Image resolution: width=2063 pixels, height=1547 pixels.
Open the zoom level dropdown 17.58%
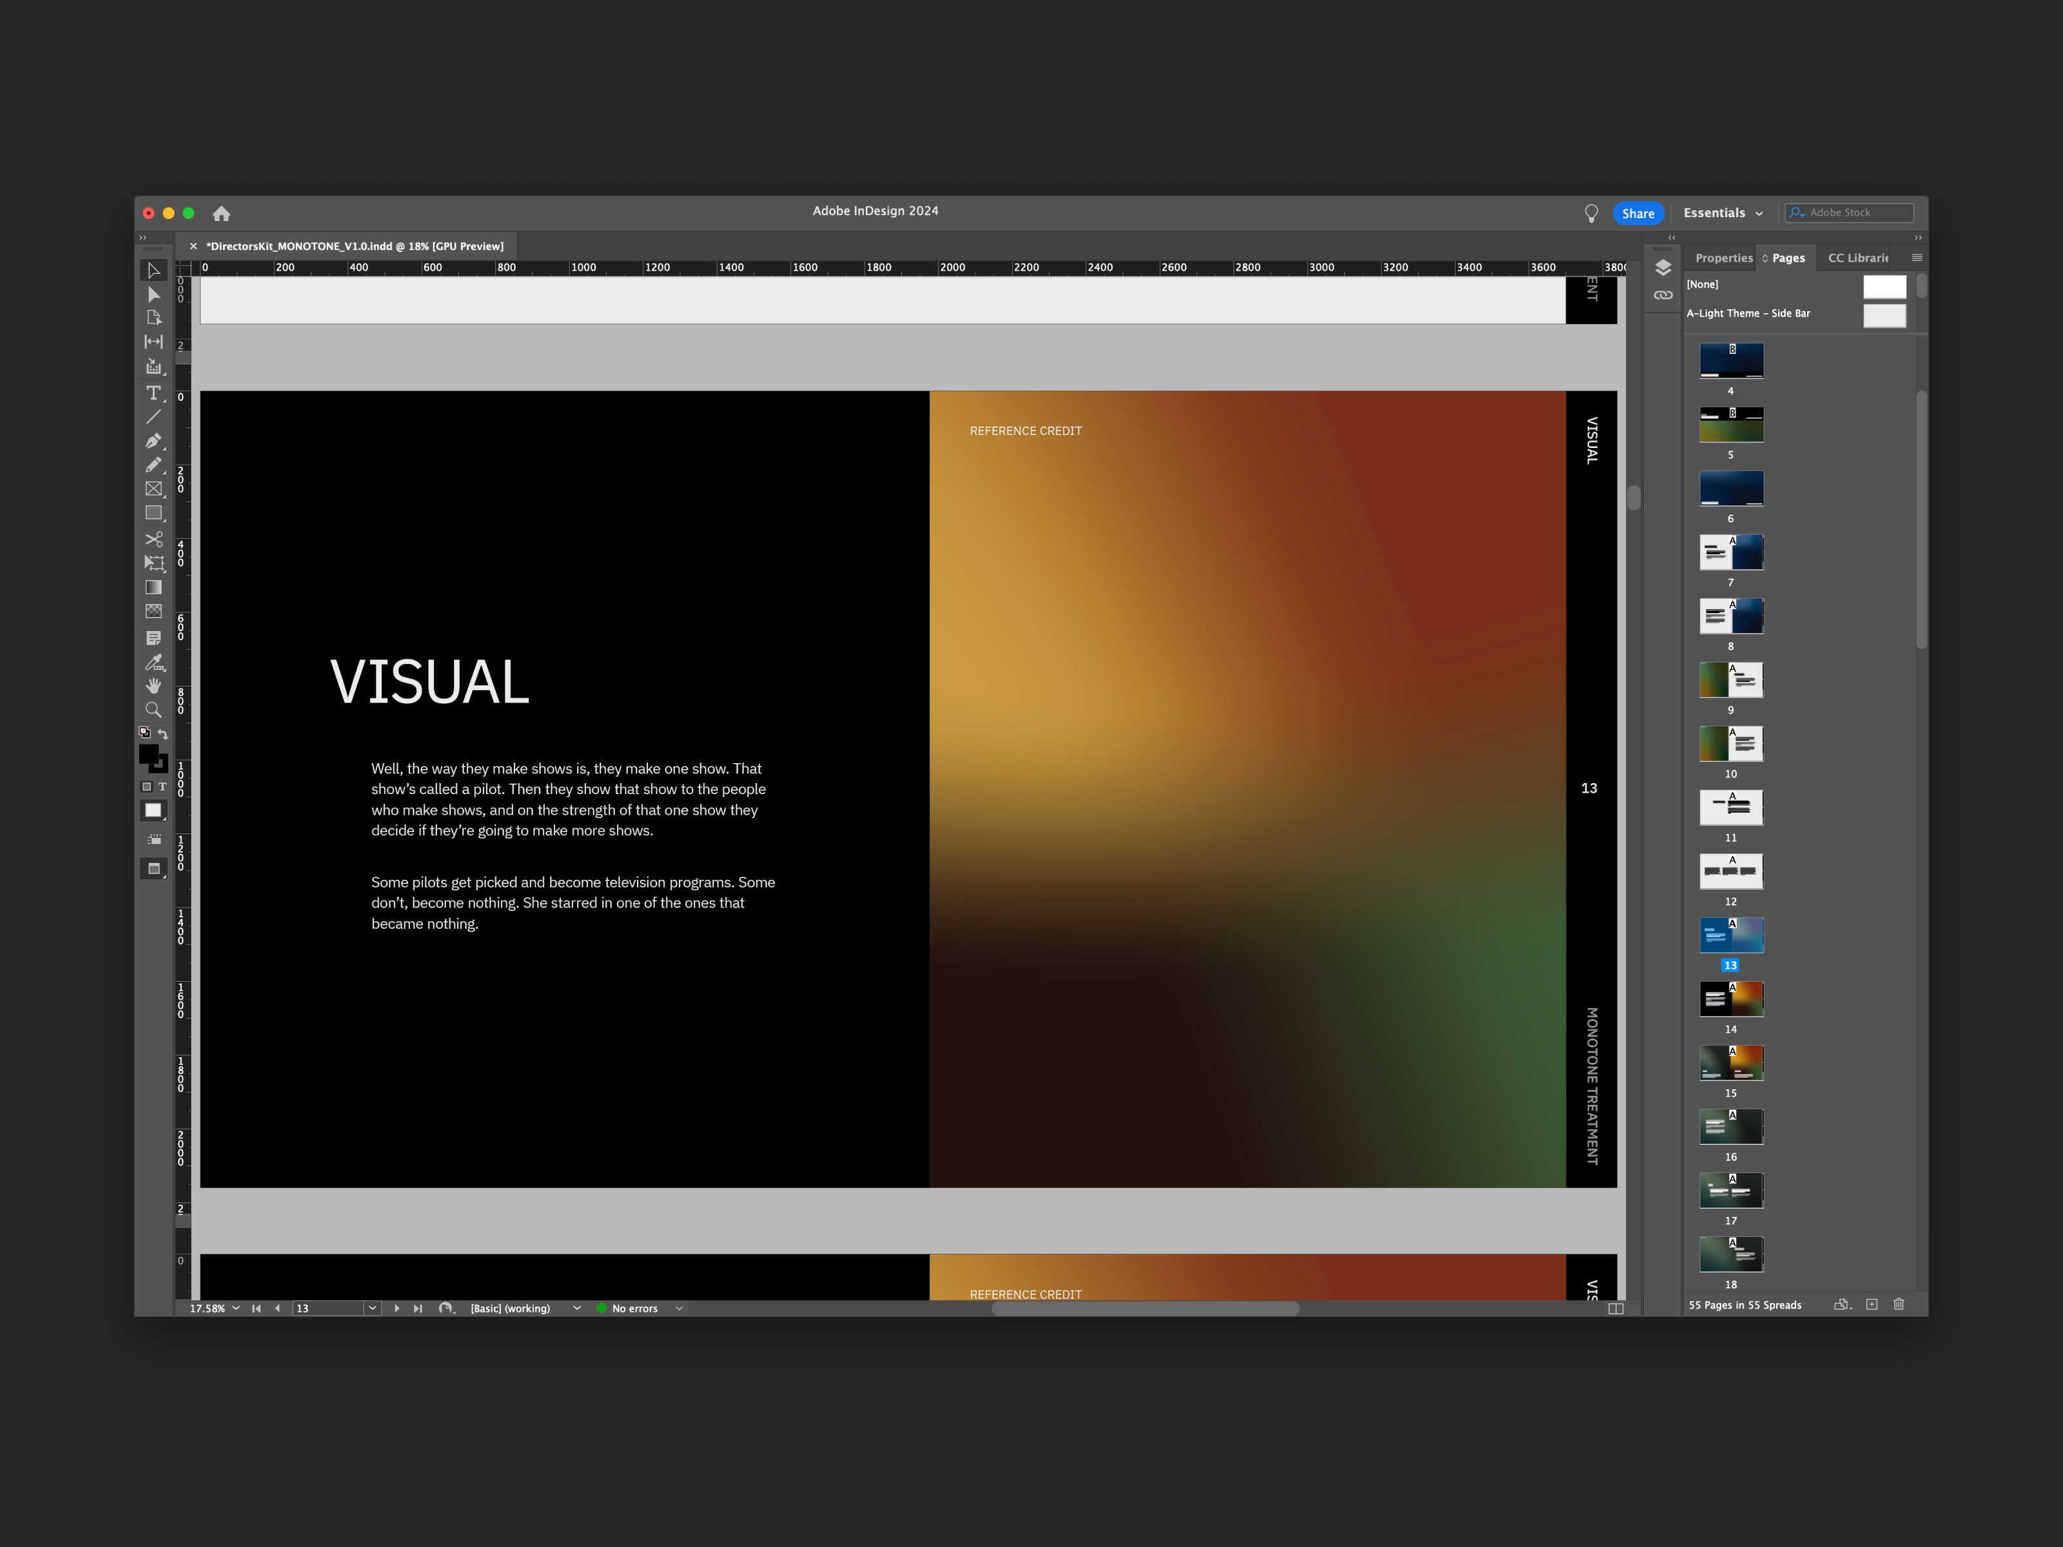pyautogui.click(x=236, y=1309)
